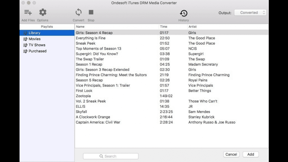Select the 'Zootopia' movie row

(172, 96)
